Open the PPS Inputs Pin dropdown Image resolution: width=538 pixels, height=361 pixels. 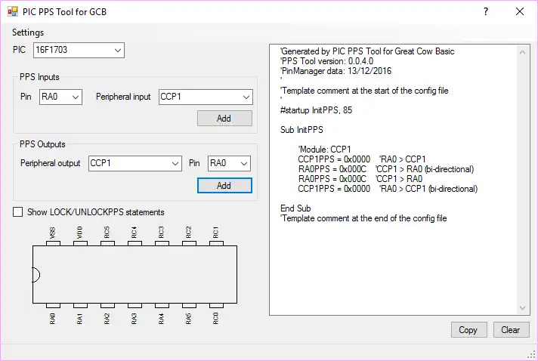coord(60,97)
